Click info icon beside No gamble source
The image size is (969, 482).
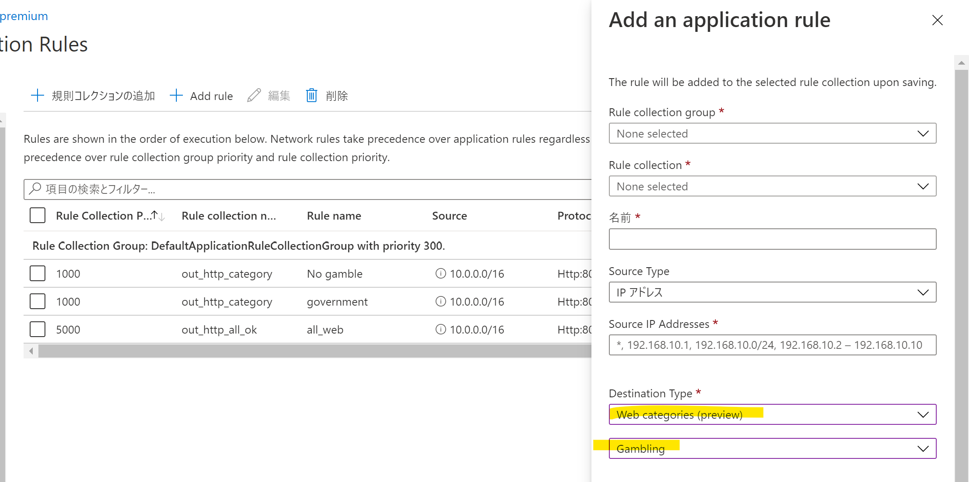coord(441,273)
